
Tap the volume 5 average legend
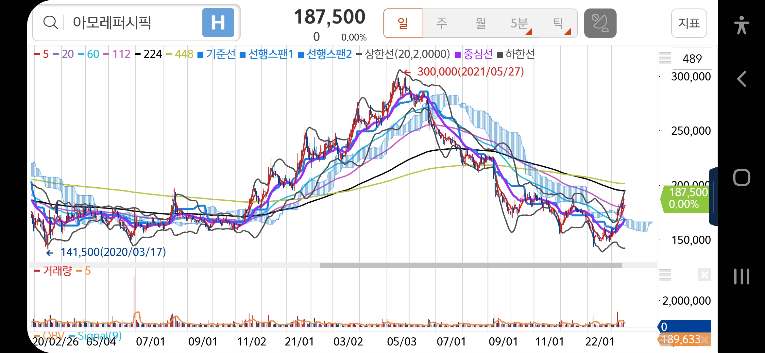pyautogui.click(x=83, y=271)
